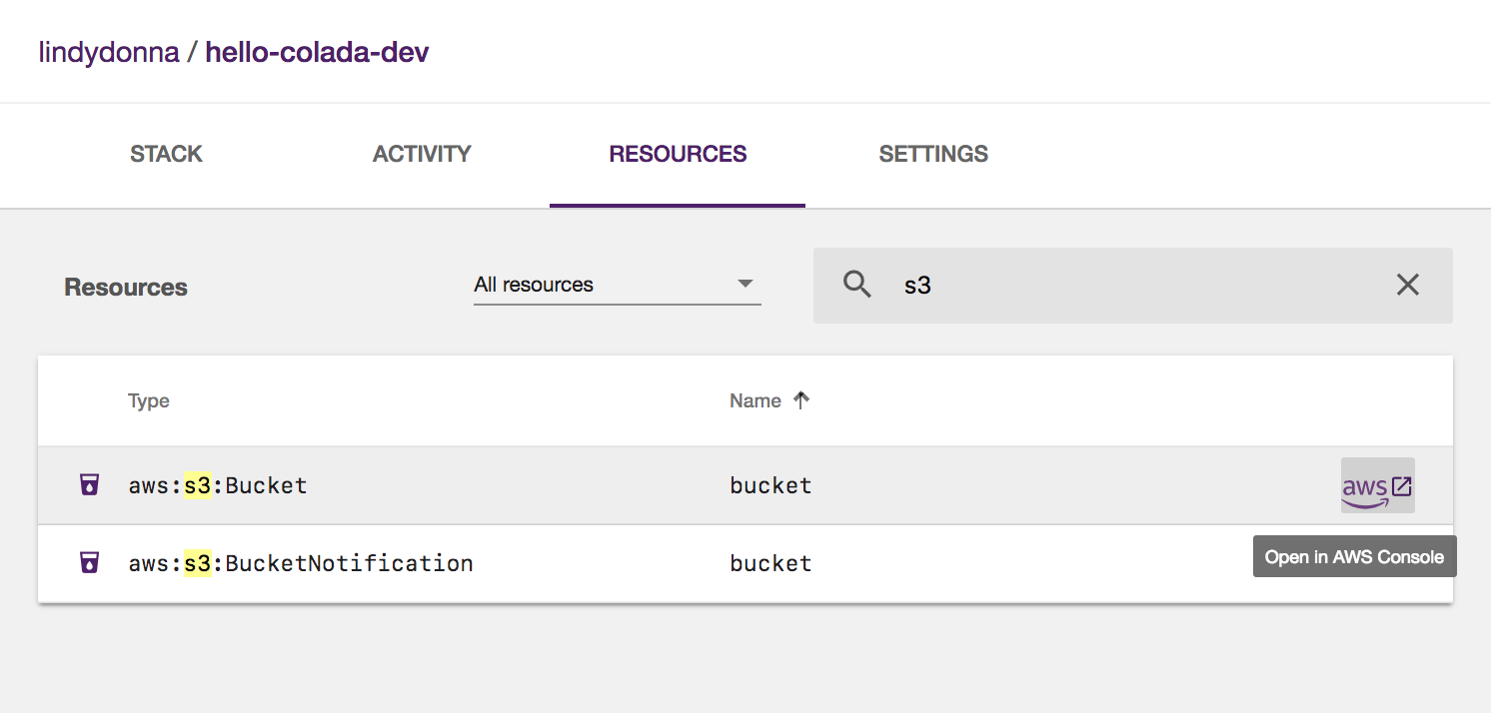Switch to the Stack tab
Screen dimensions: 1491x713
tap(166, 154)
